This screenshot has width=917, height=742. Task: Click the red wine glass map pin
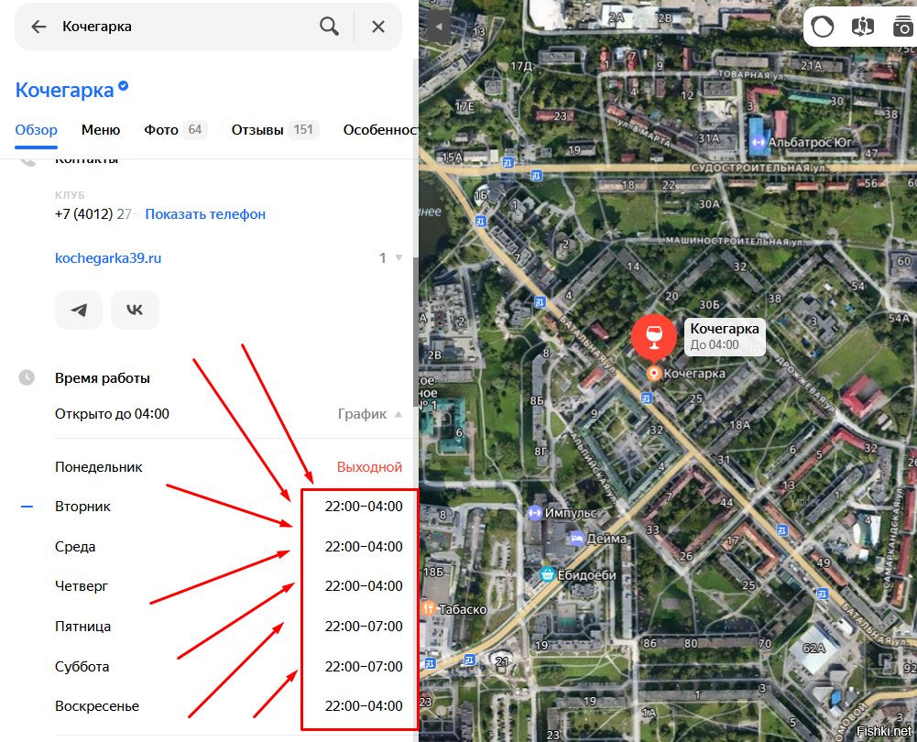(654, 338)
